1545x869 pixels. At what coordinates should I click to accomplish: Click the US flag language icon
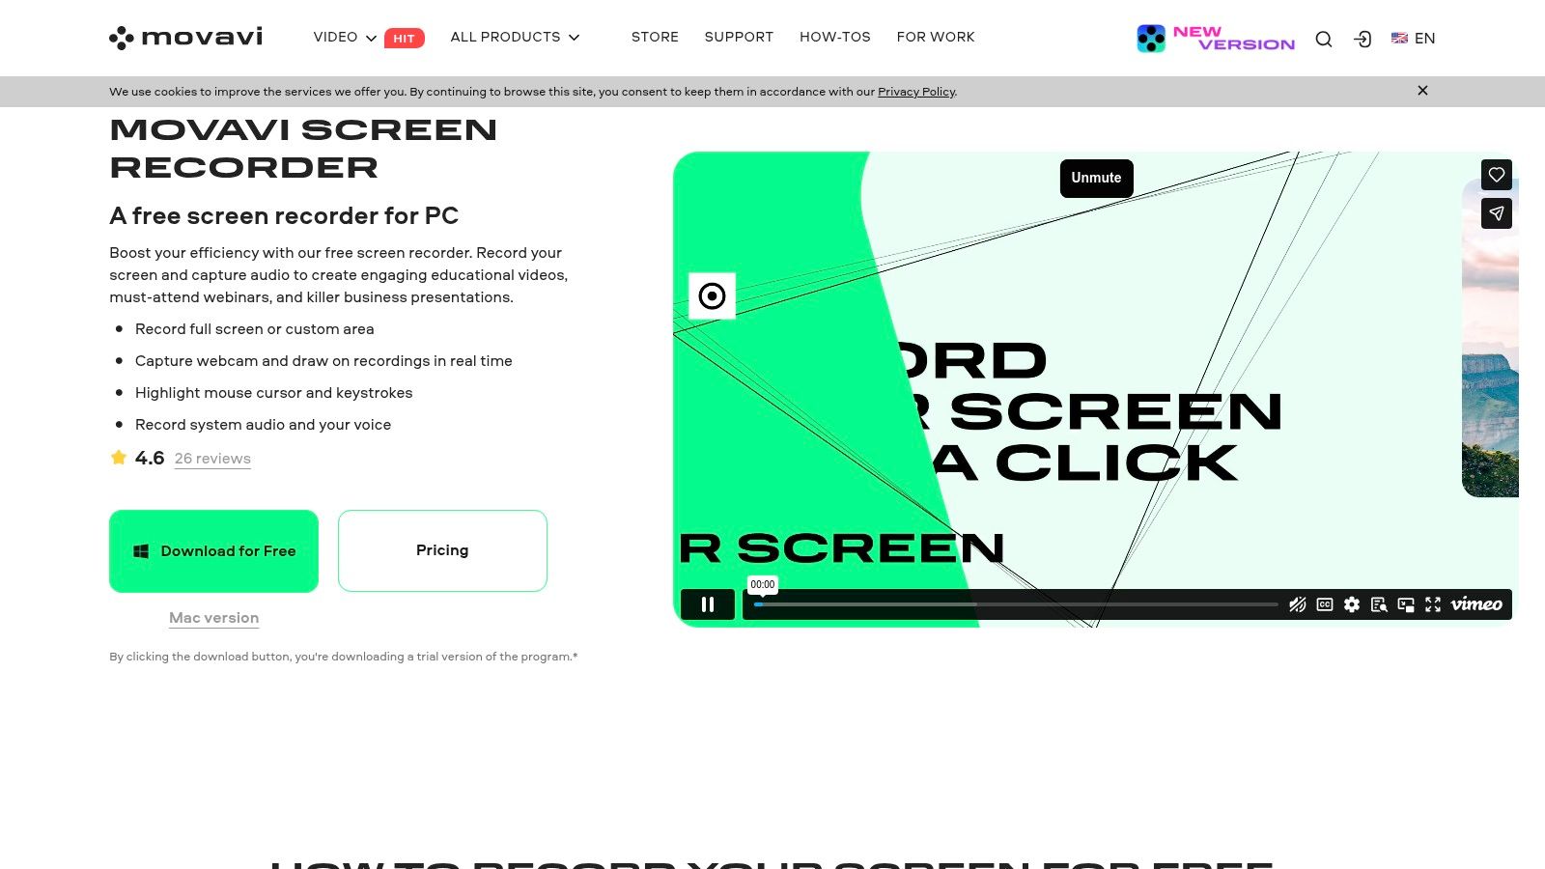coord(1399,39)
